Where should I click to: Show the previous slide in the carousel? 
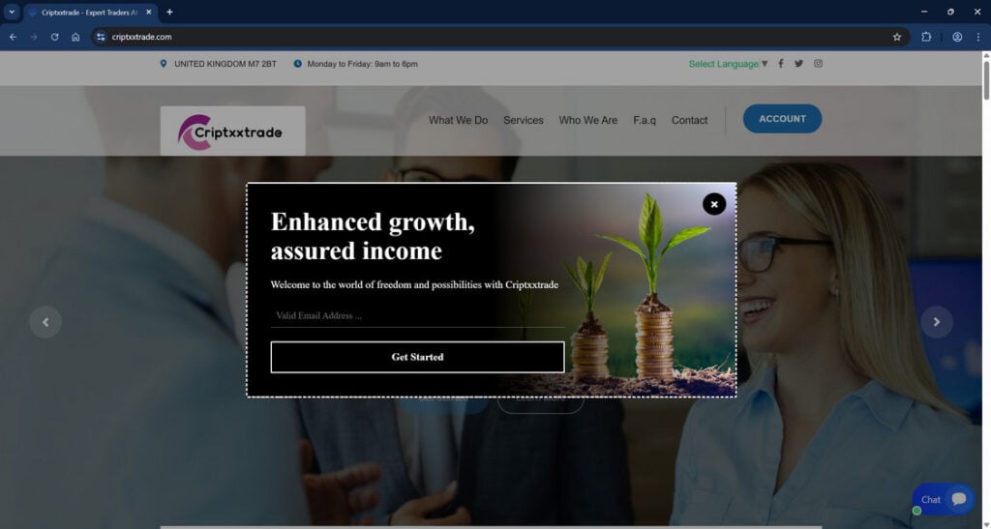[45, 322]
